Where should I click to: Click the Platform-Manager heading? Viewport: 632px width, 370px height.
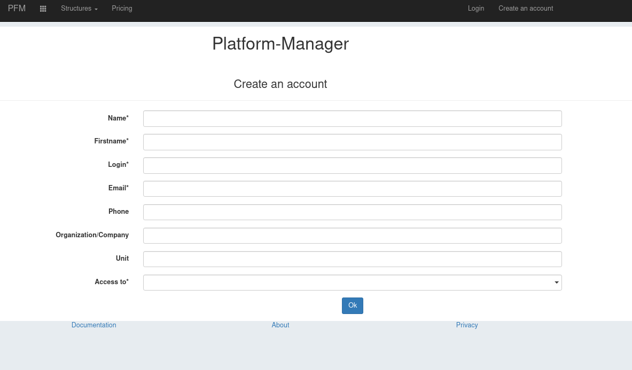pyautogui.click(x=280, y=44)
